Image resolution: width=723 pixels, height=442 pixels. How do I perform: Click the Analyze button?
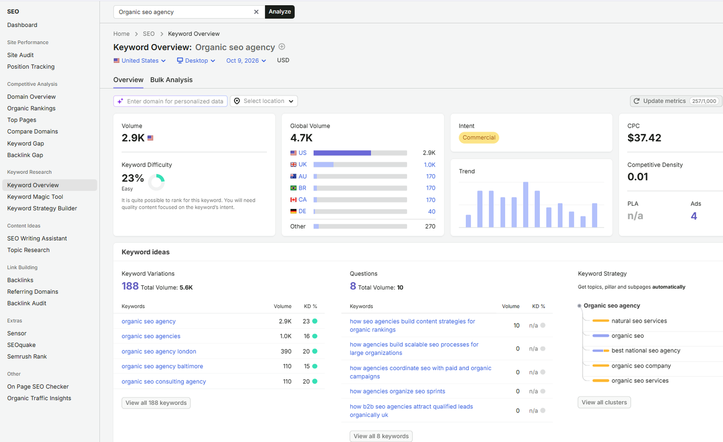point(280,12)
